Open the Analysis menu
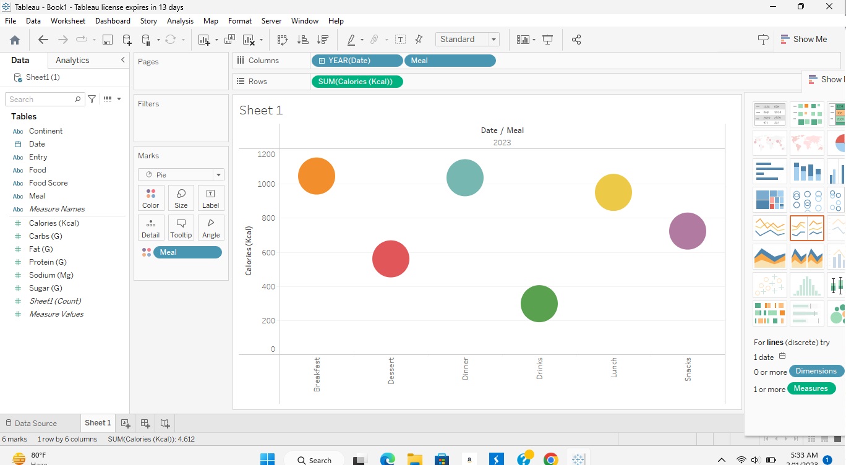This screenshot has height=465, width=846. pos(180,20)
